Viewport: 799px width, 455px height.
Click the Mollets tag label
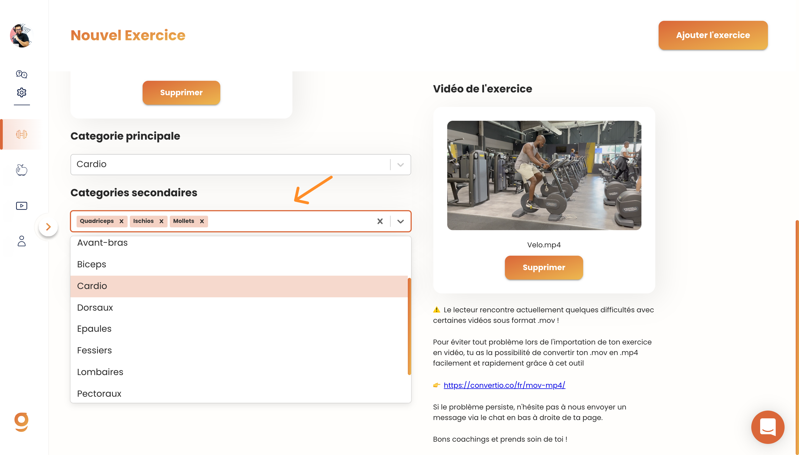pos(184,221)
